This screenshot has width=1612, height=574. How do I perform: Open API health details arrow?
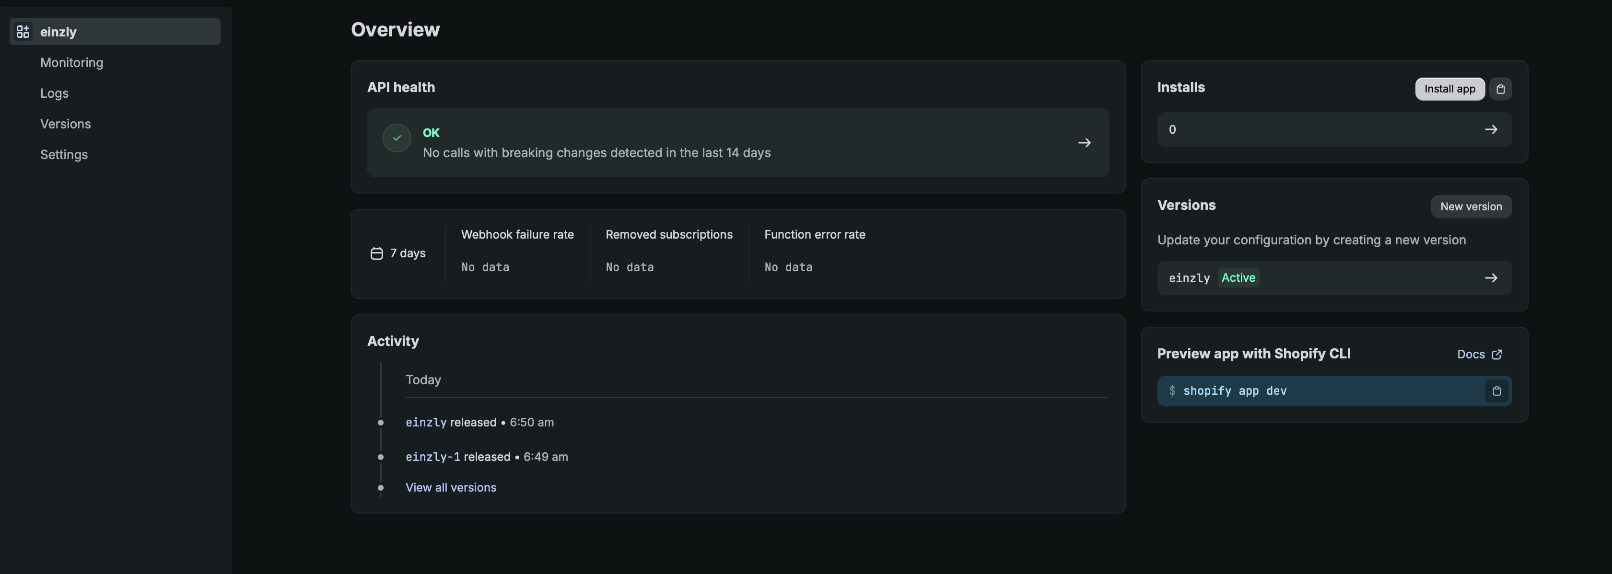[1085, 143]
